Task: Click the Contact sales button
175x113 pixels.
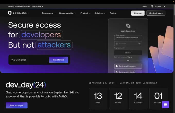Action: point(156,13)
